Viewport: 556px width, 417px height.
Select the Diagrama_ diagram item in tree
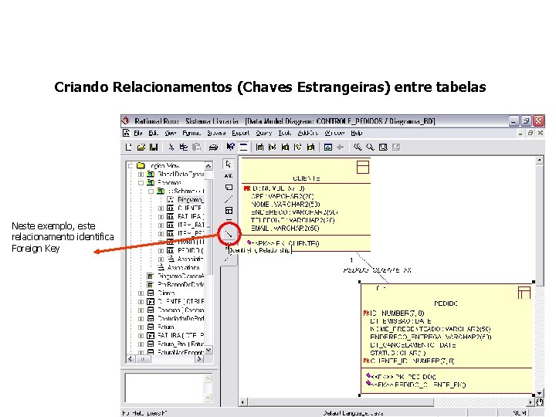(x=191, y=200)
